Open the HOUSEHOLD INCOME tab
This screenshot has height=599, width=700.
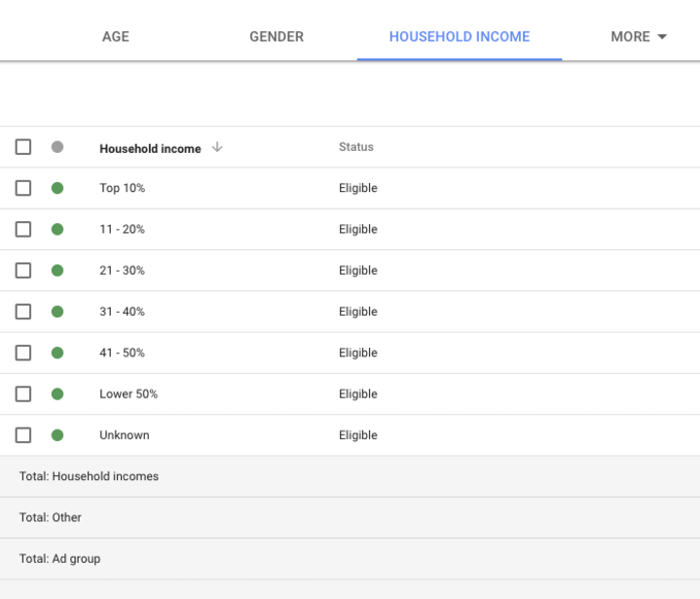460,37
